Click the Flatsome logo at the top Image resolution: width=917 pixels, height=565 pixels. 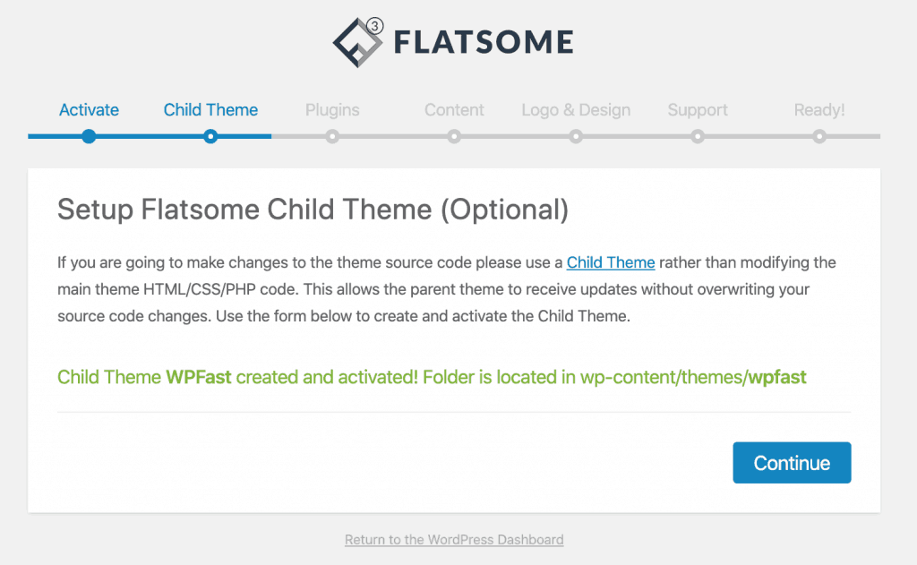pyautogui.click(x=451, y=40)
